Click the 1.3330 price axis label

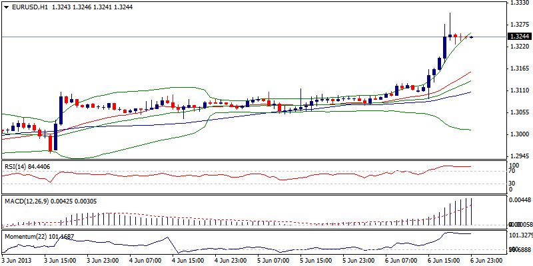pyautogui.click(x=518, y=3)
